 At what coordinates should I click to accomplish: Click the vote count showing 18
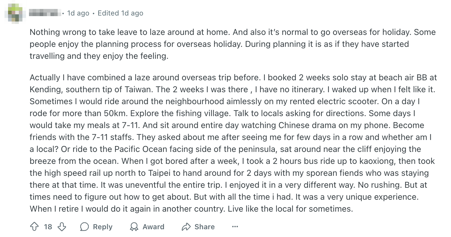48,227
